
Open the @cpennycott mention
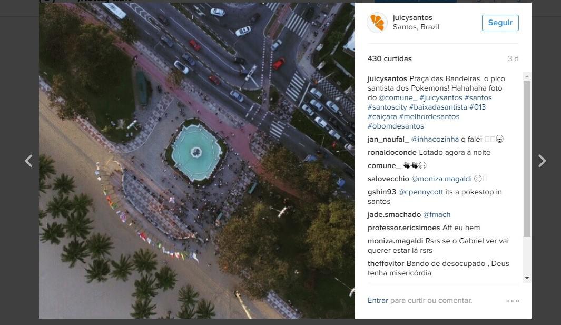pyautogui.click(x=420, y=192)
